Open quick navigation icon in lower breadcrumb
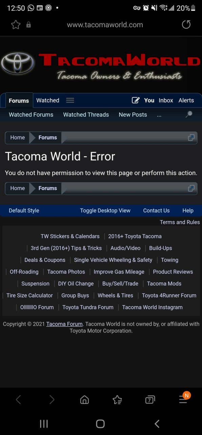The height and width of the screenshot is (435, 202). [x=191, y=188]
